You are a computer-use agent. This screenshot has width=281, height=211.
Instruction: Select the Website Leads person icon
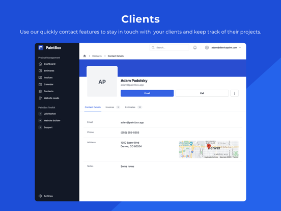(40, 98)
